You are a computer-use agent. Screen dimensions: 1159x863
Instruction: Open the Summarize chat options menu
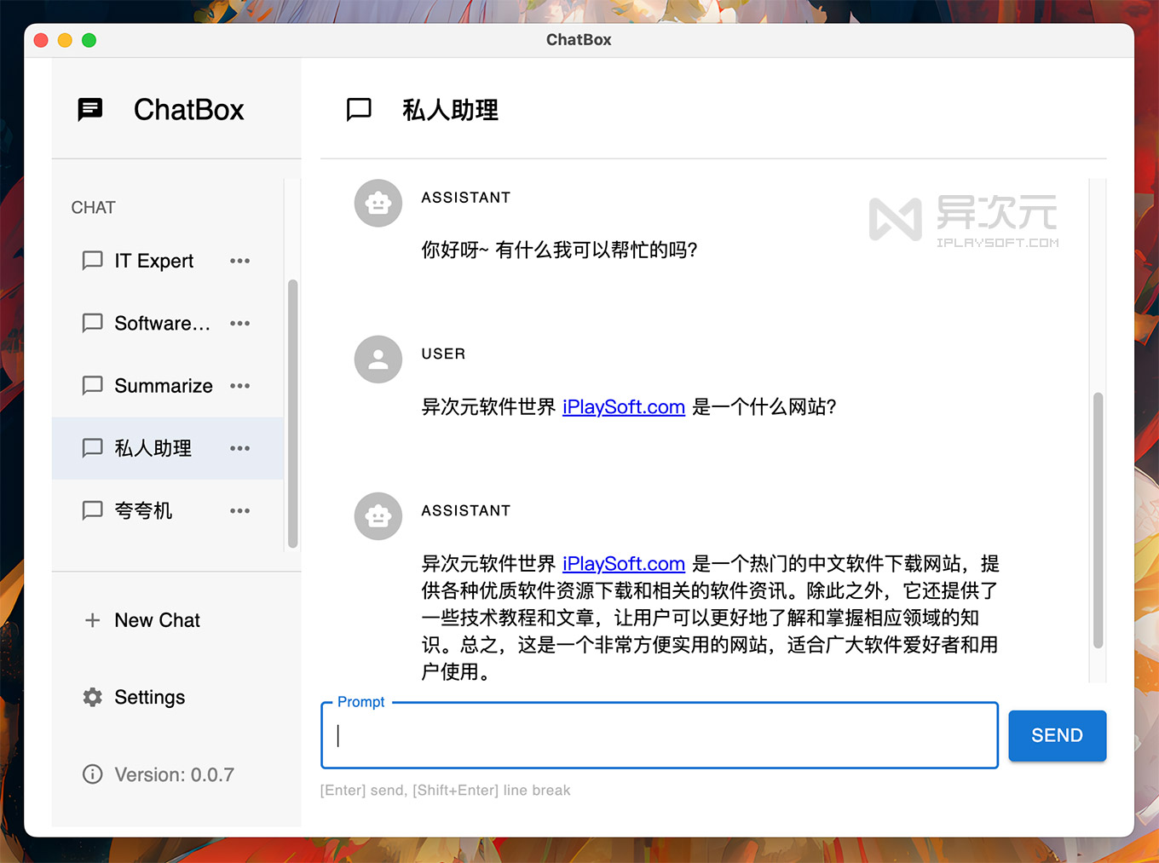[x=239, y=385]
